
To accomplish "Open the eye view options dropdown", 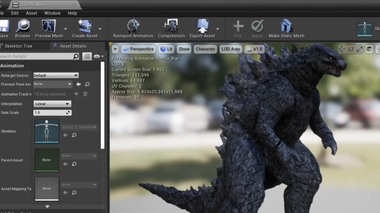I will [99, 56].
